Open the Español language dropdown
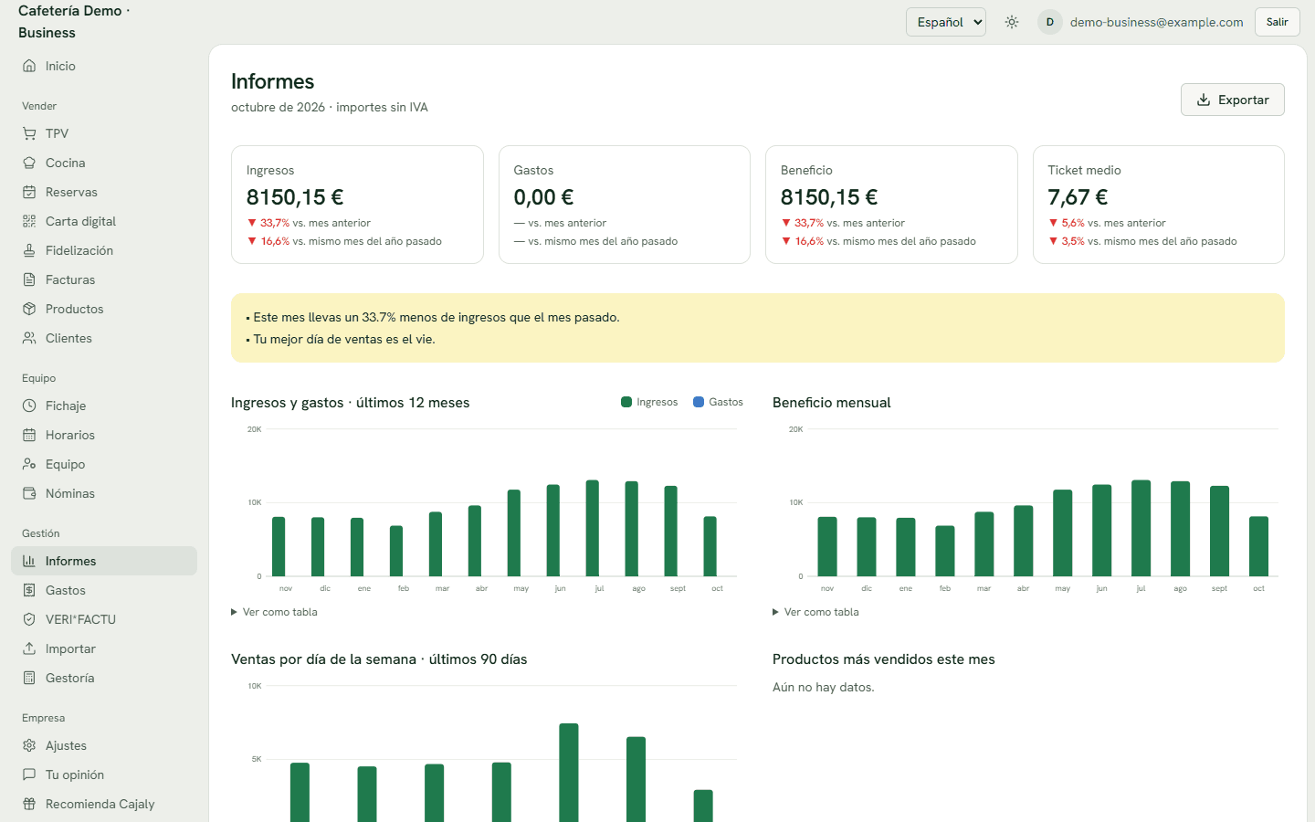Screen dimensions: 1315x822 tap(946, 22)
